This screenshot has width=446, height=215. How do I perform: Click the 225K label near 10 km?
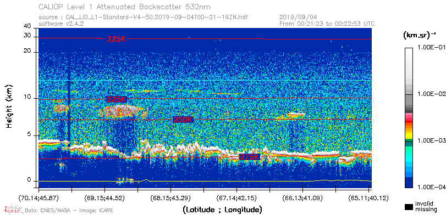pyautogui.click(x=116, y=99)
